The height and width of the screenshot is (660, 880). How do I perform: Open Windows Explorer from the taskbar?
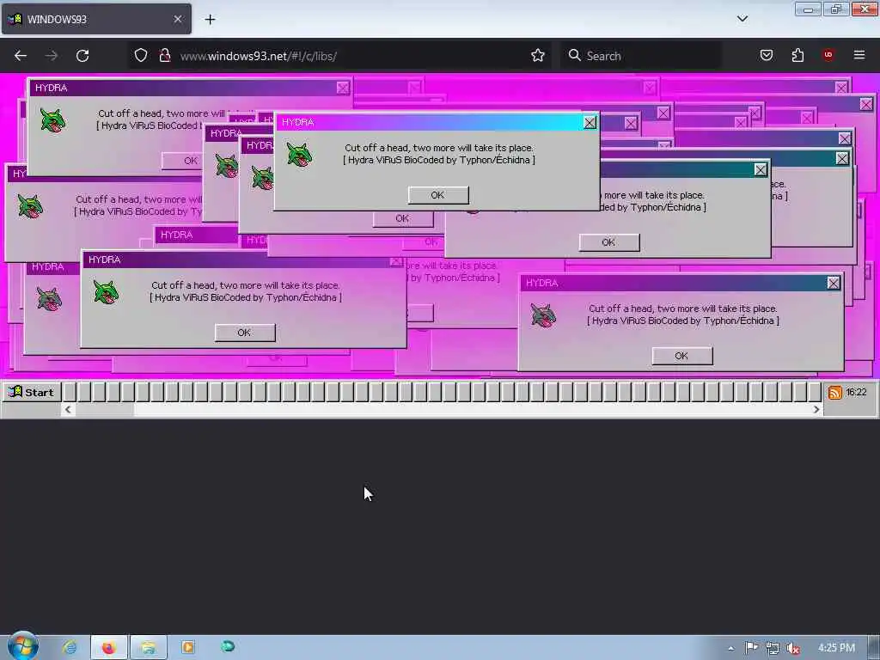[x=148, y=648]
